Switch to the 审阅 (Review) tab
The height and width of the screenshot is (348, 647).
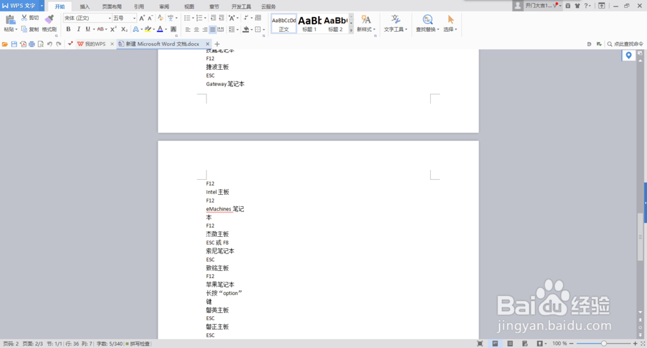click(164, 6)
